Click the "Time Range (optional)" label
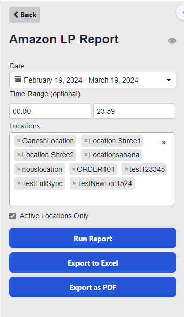 [x=45, y=94]
